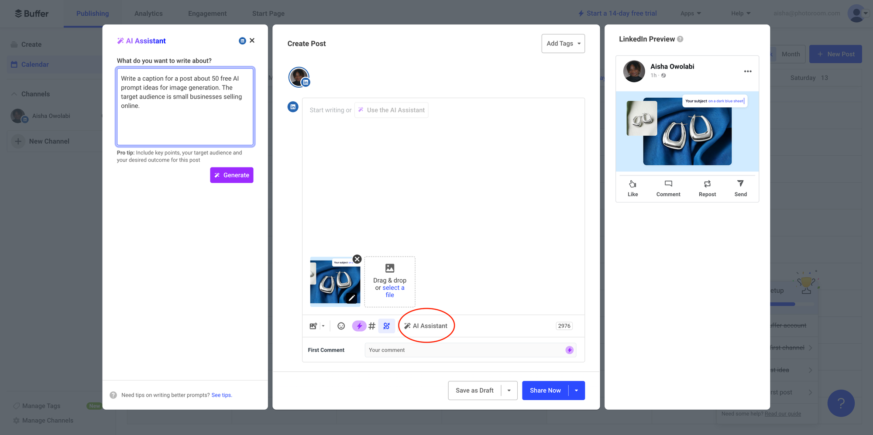Open the Calendar section in the sidebar

tap(35, 64)
